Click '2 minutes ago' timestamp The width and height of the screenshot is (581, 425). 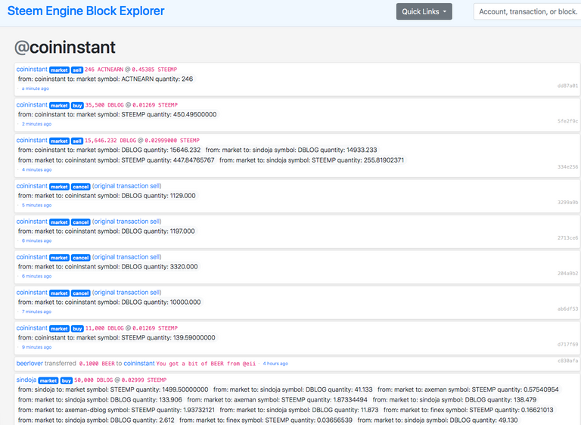pyautogui.click(x=36, y=124)
